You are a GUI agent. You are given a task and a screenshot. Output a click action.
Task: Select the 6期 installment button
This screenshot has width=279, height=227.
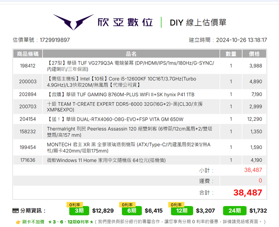132,211
